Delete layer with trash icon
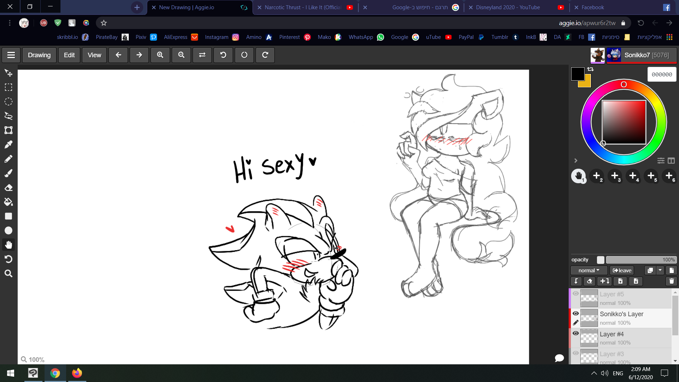Screen dimensions: 679x382 coord(671,281)
